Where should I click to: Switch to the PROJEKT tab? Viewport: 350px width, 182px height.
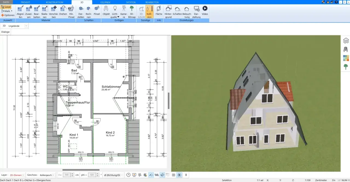[x=25, y=2]
